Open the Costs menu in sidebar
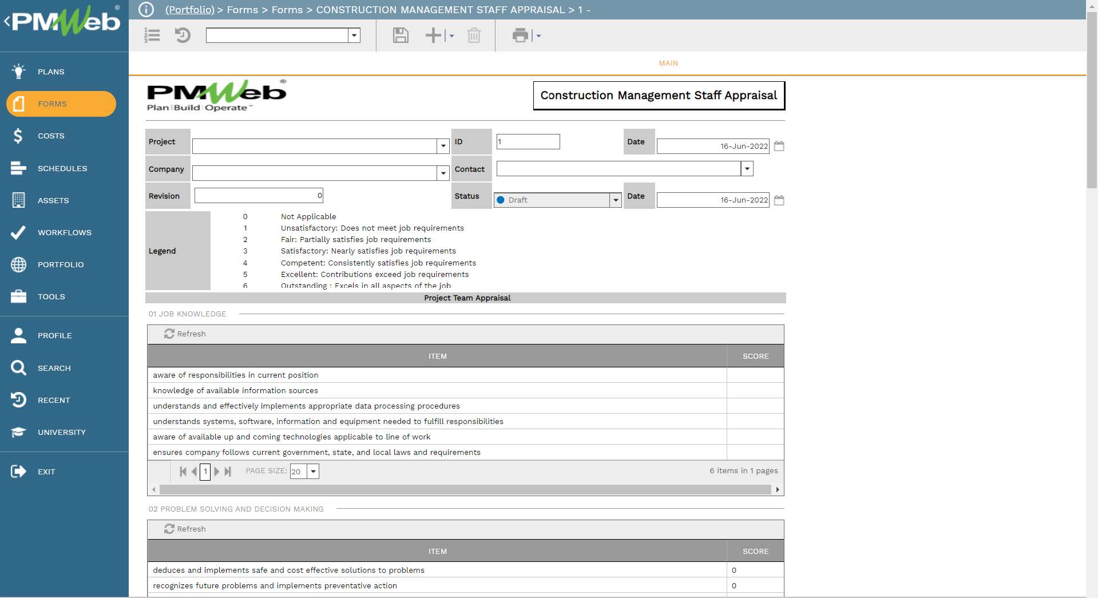This screenshot has width=1098, height=598. [51, 136]
